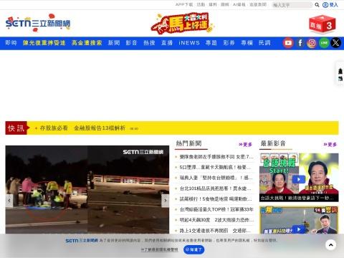This screenshot has width=344, height=258.
Task: Open the green LINE icon
Action: click(x=324, y=43)
